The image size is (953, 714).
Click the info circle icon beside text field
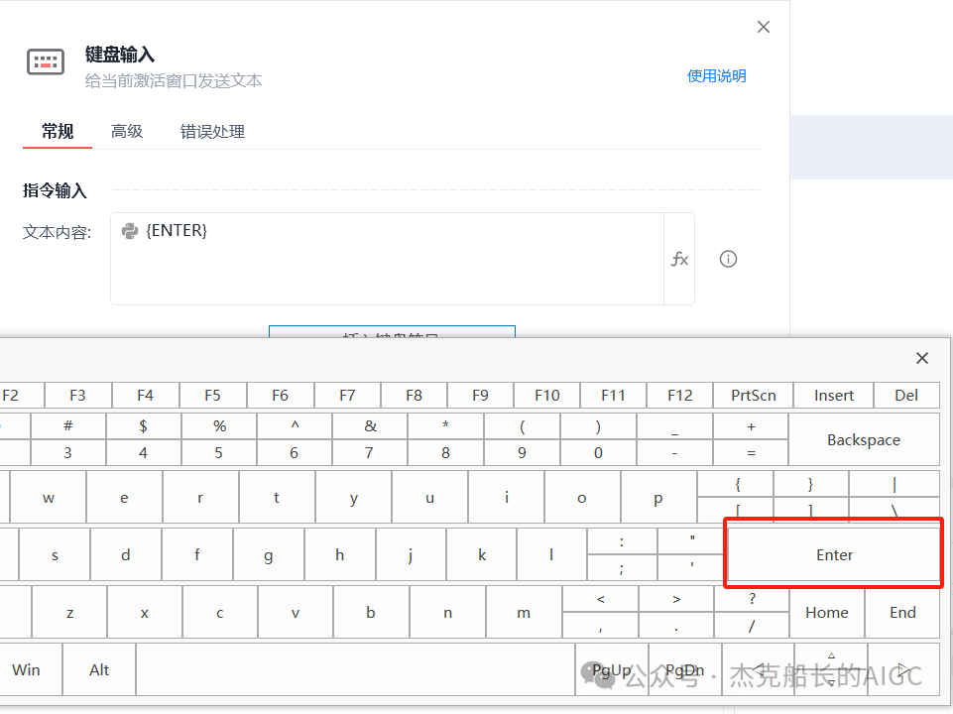[x=728, y=259]
